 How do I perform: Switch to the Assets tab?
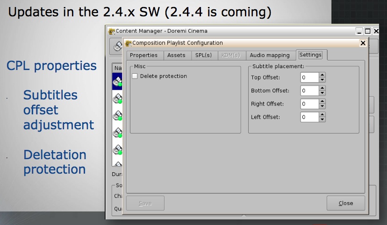pos(176,55)
